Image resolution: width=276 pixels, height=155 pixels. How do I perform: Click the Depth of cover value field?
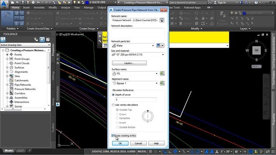coord(135,99)
